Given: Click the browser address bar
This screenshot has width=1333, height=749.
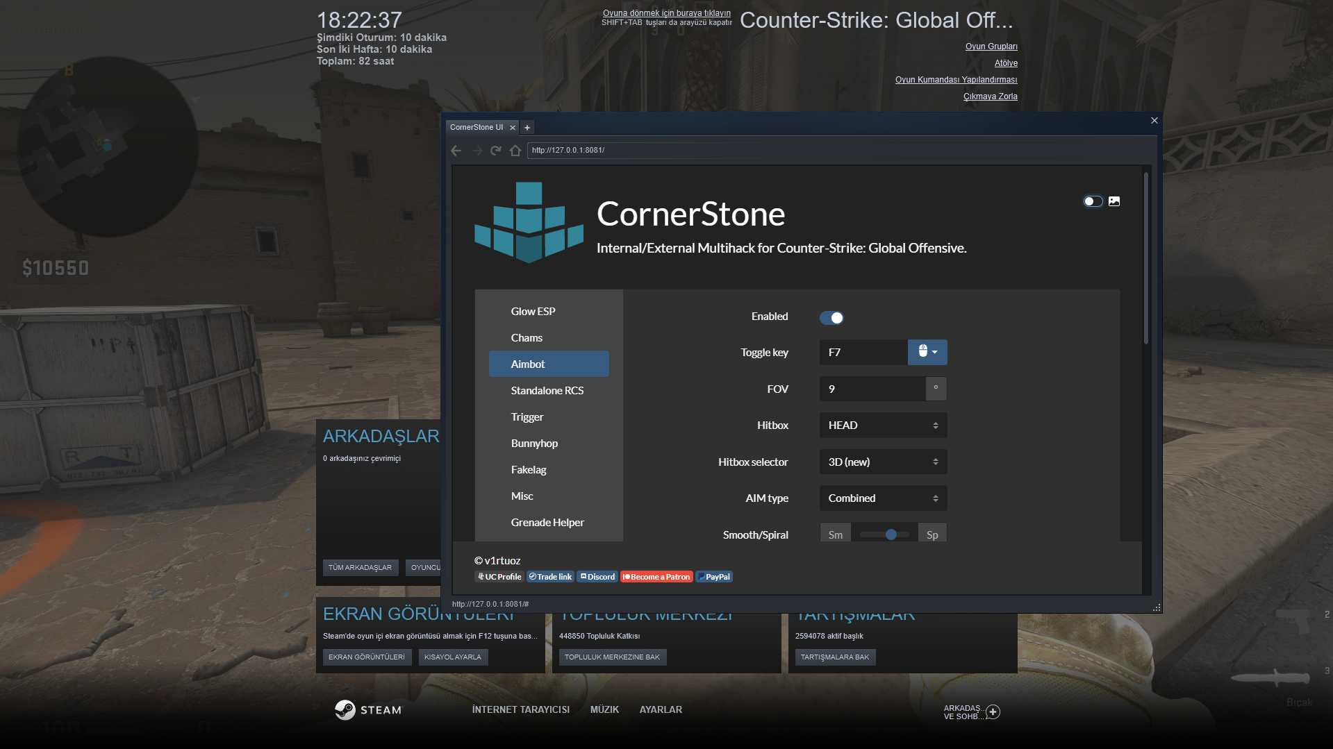Looking at the screenshot, I should tap(838, 151).
